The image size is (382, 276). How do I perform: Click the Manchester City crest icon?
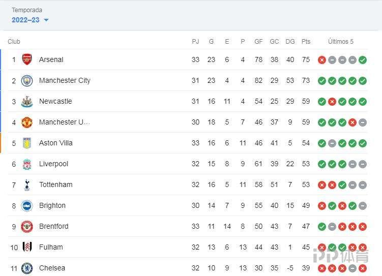tap(27, 80)
